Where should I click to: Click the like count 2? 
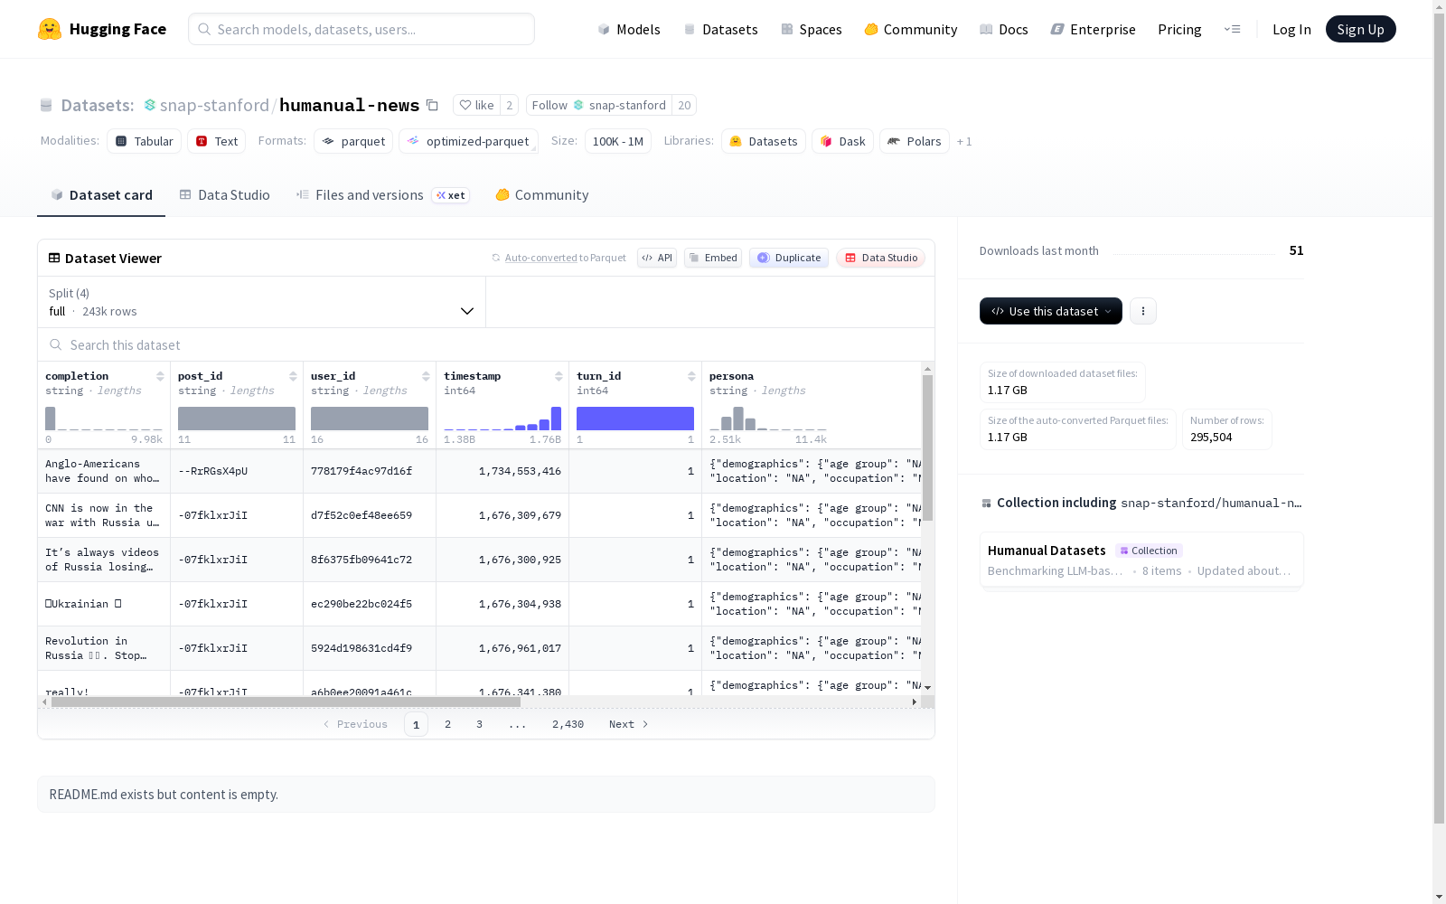(510, 105)
